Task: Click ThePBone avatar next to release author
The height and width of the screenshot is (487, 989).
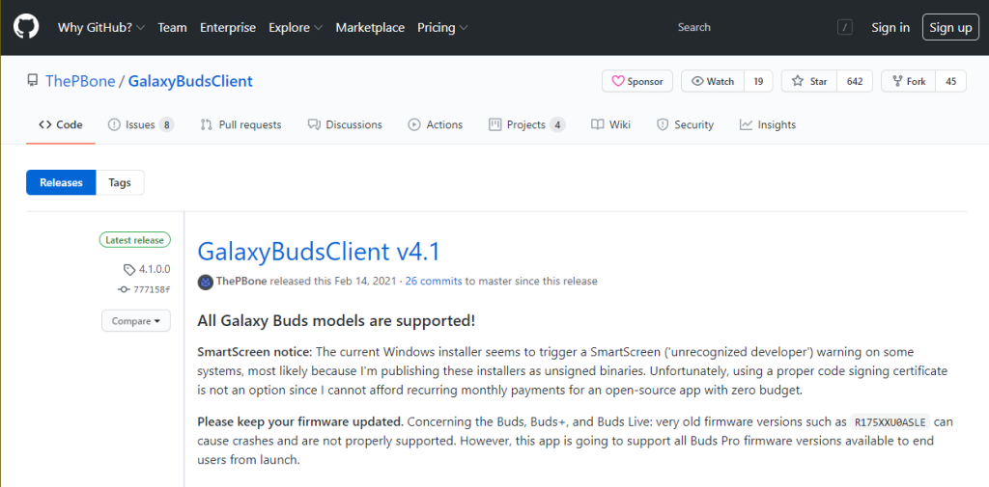Action: (x=205, y=282)
